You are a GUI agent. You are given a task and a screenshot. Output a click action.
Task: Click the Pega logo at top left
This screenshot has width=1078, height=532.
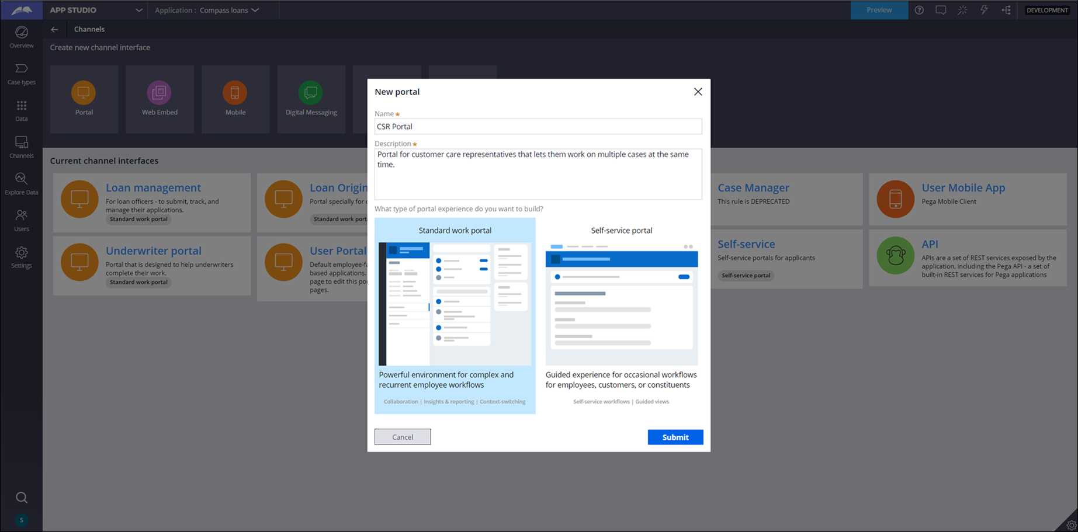21,10
